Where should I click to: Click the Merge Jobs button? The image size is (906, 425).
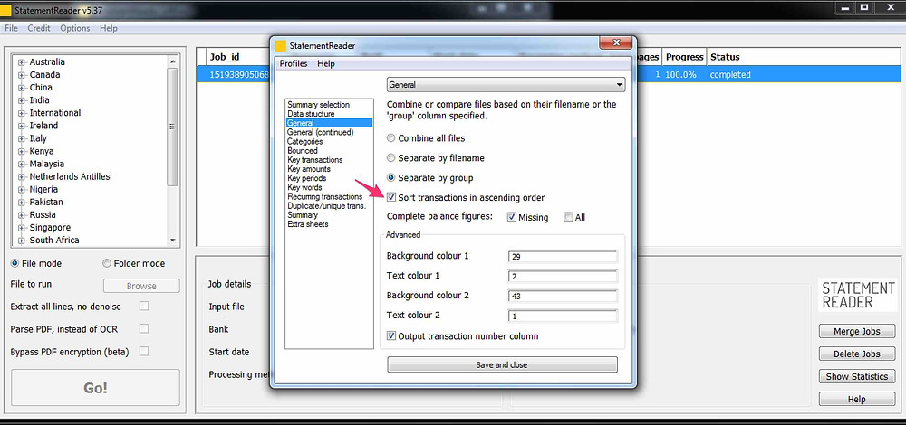point(857,332)
